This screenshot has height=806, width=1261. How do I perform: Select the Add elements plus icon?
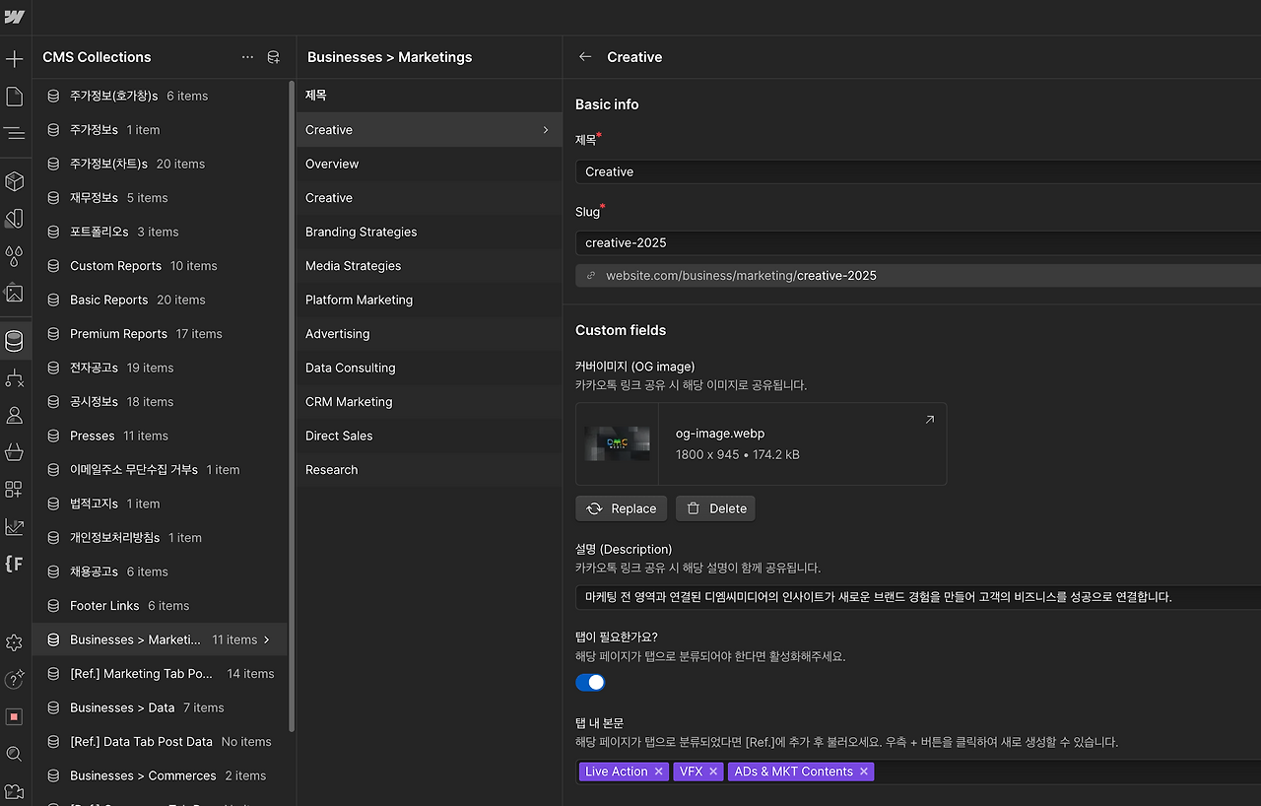[x=15, y=58]
